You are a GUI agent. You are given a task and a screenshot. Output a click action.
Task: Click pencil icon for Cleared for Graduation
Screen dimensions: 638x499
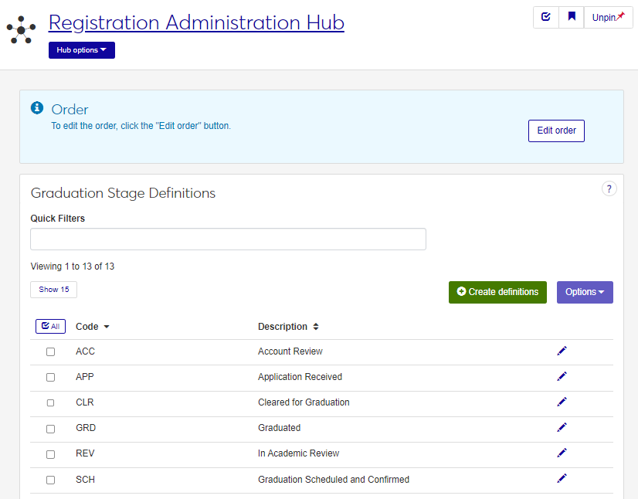click(x=562, y=402)
